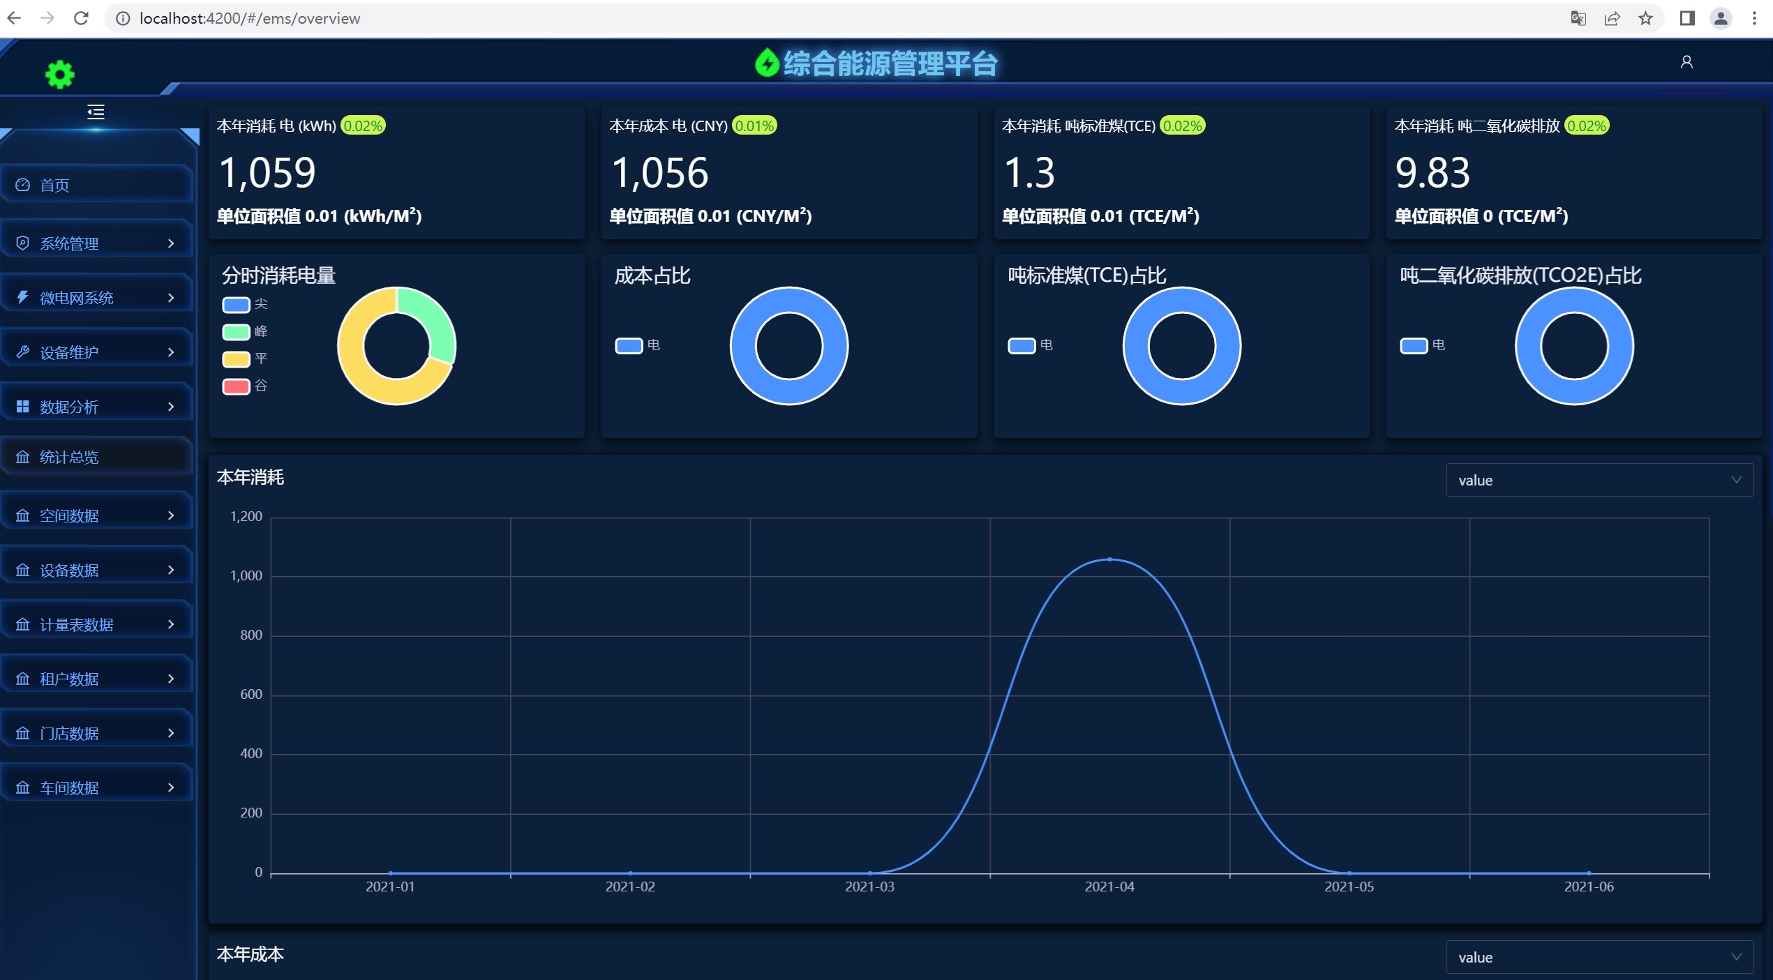Click the green lightning drop logo
The width and height of the screenshot is (1773, 980).
pos(767,63)
